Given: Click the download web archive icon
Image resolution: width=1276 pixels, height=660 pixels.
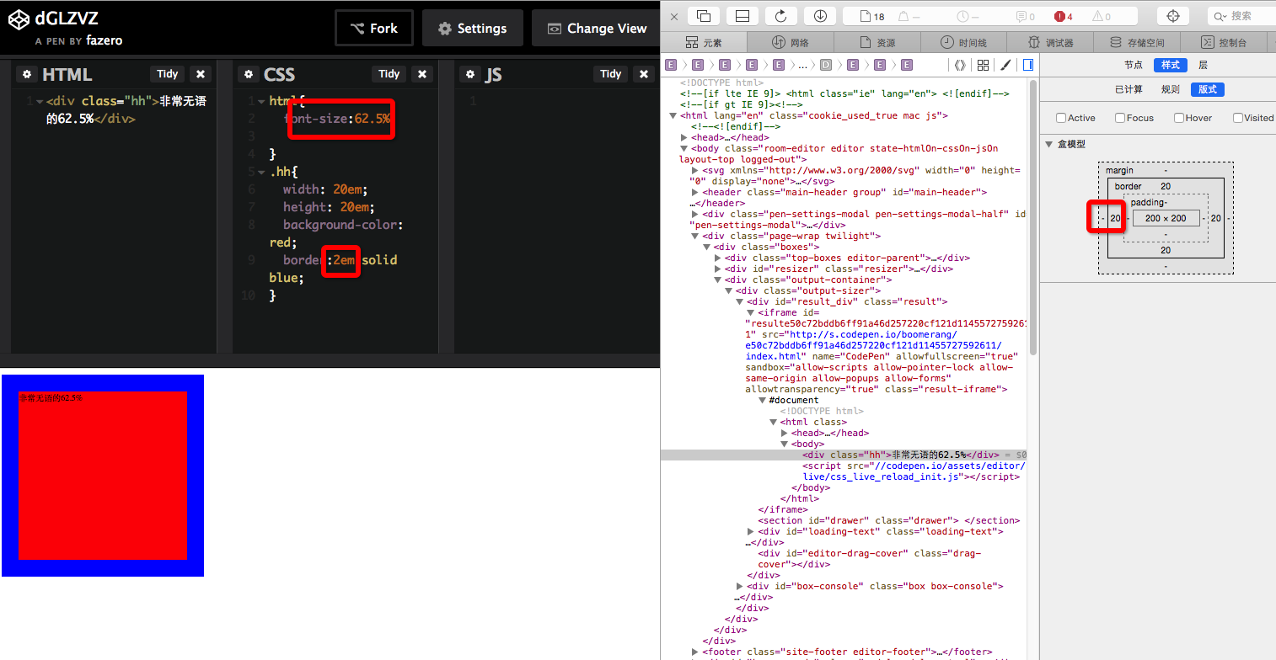Looking at the screenshot, I should tap(820, 16).
